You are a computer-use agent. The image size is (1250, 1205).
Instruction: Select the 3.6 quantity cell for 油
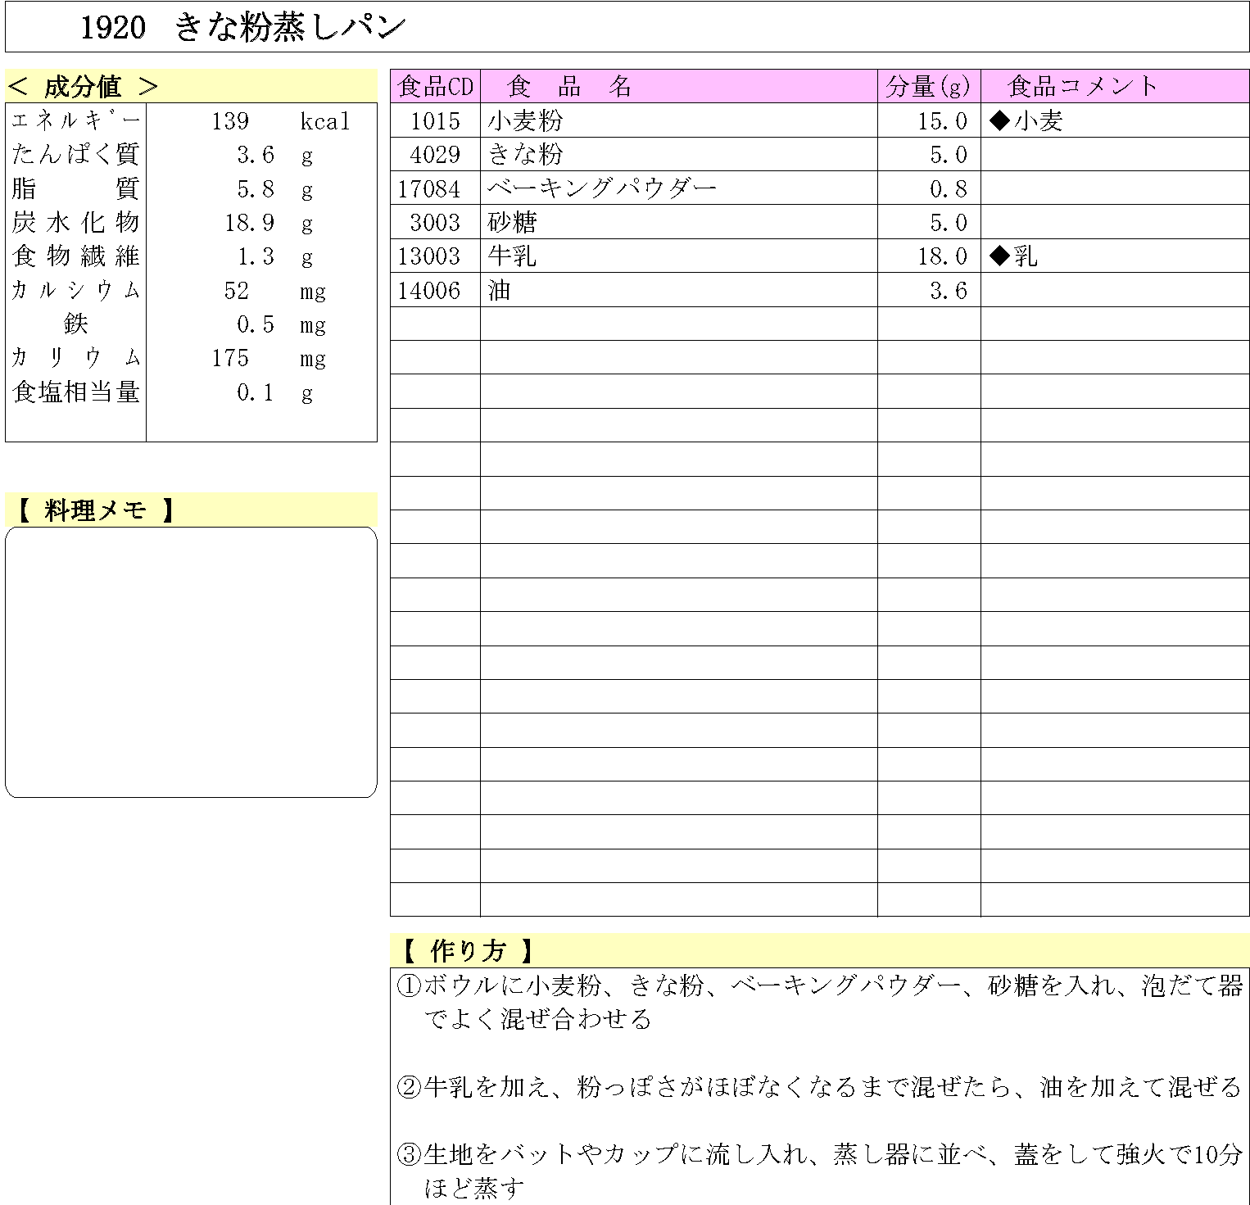click(948, 291)
